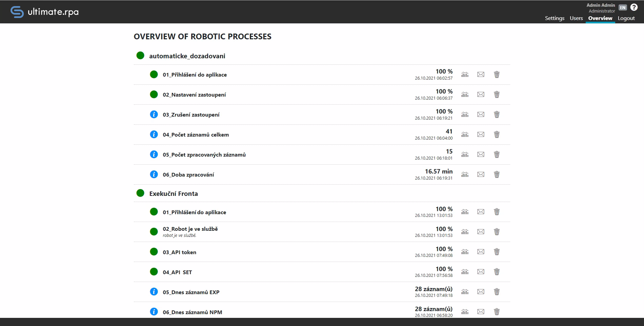The height and width of the screenshot is (326, 644).
Task: Open email notification for 01_Přihlášení do aplikace in automaticke_dozadovani
Action: pyautogui.click(x=481, y=75)
